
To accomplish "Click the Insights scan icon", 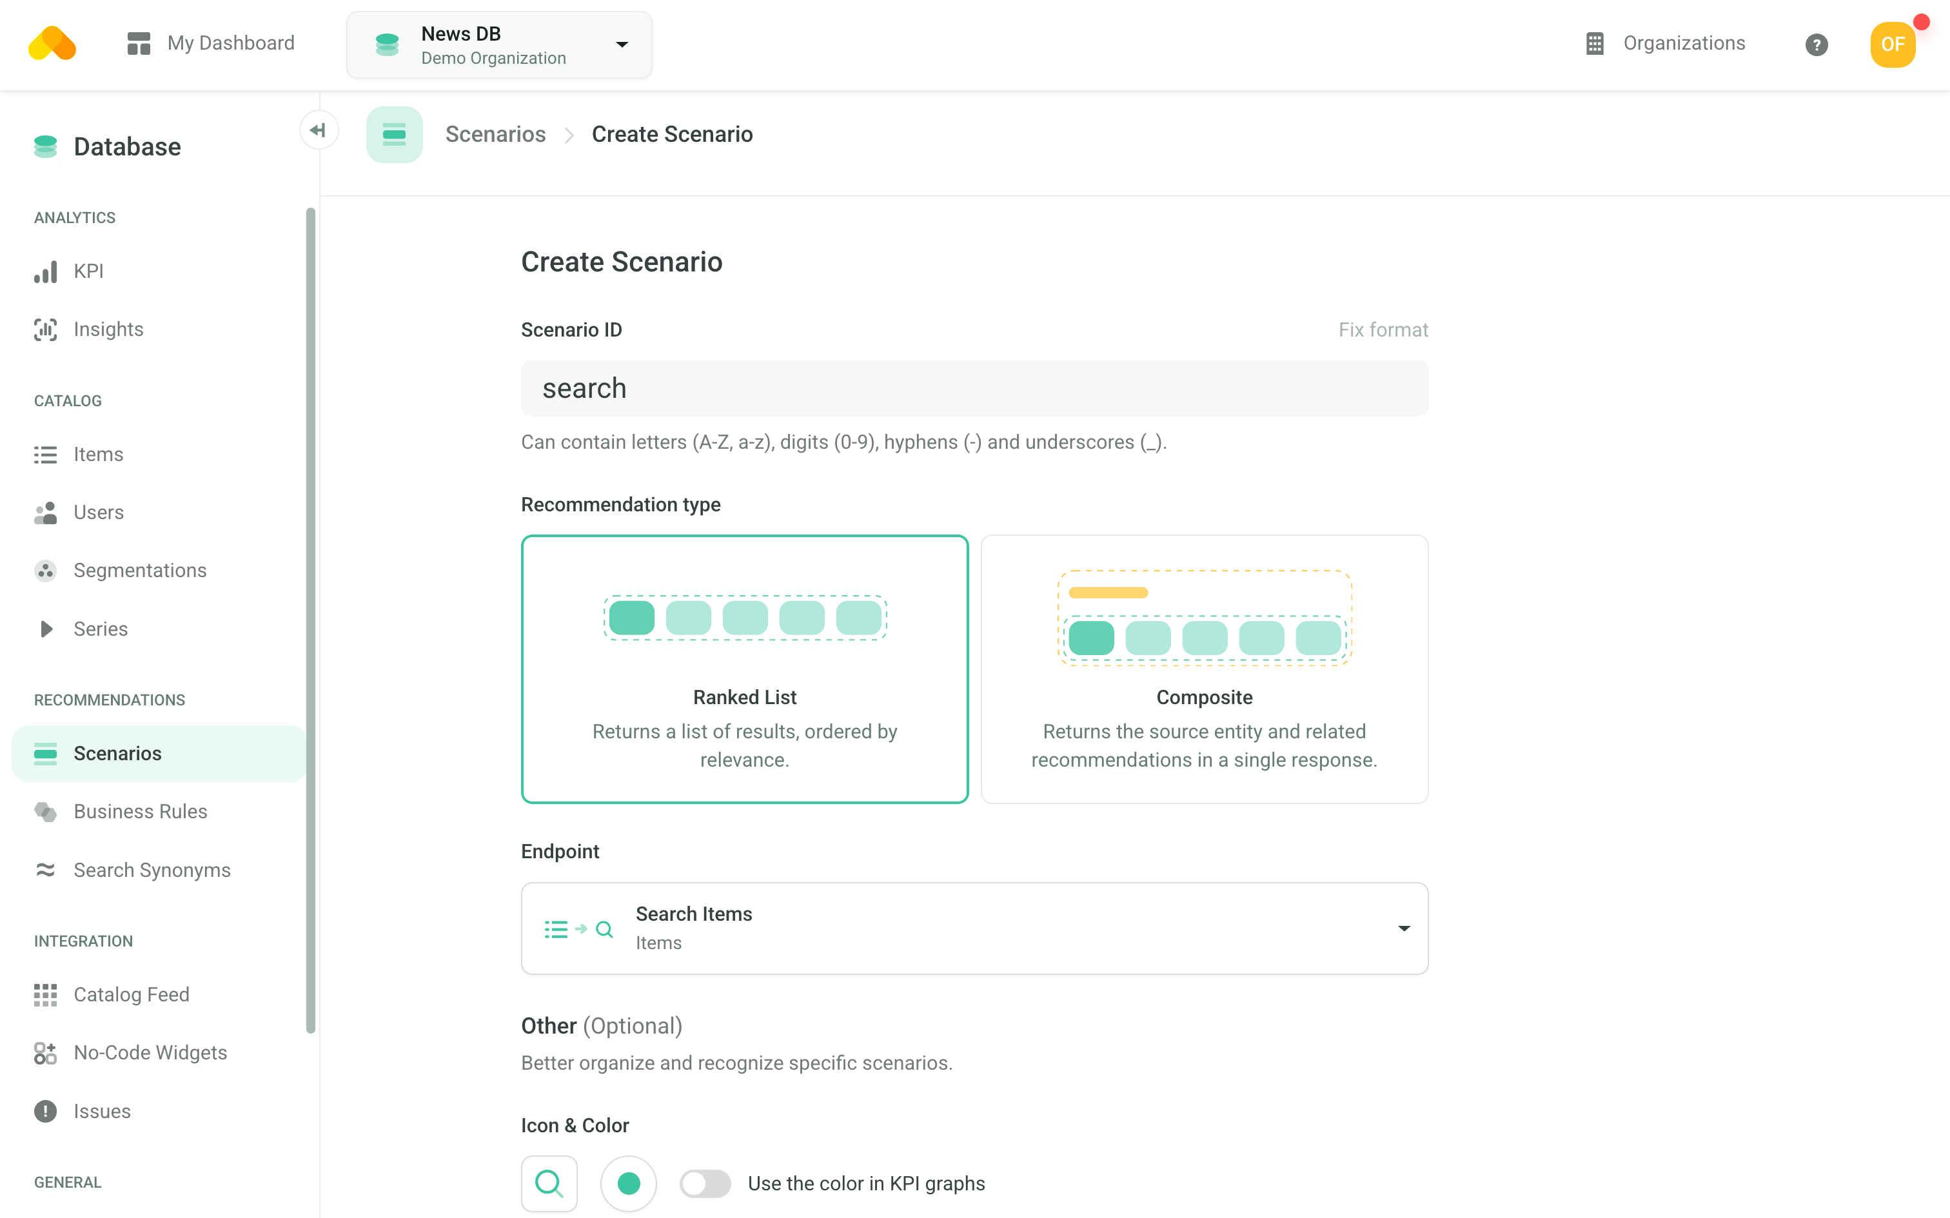I will click(46, 329).
